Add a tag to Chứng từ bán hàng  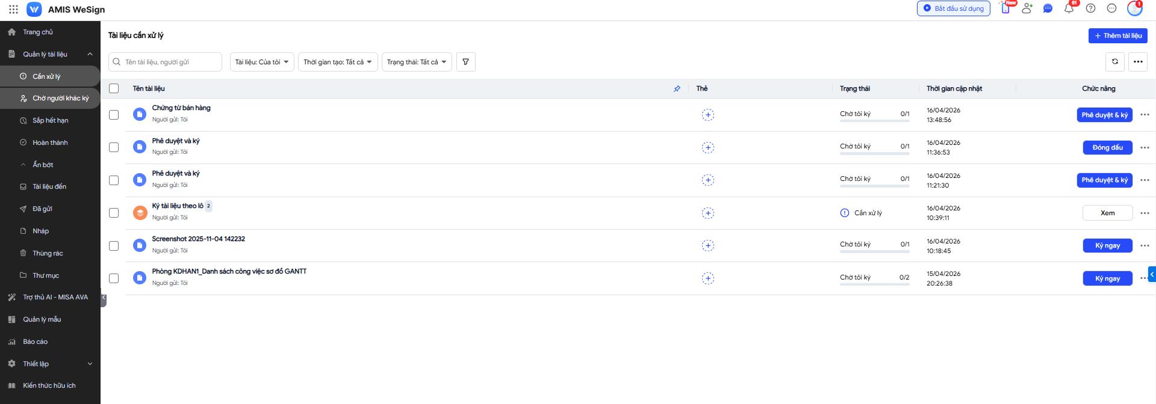pos(707,115)
